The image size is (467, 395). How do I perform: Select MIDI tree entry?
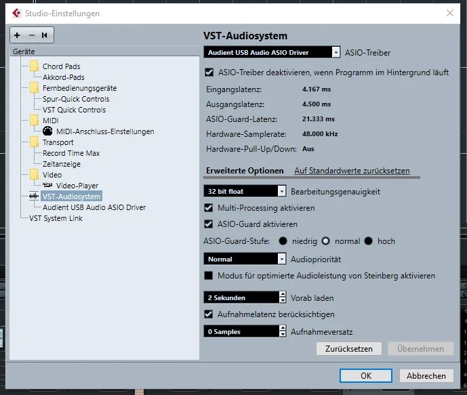50,120
